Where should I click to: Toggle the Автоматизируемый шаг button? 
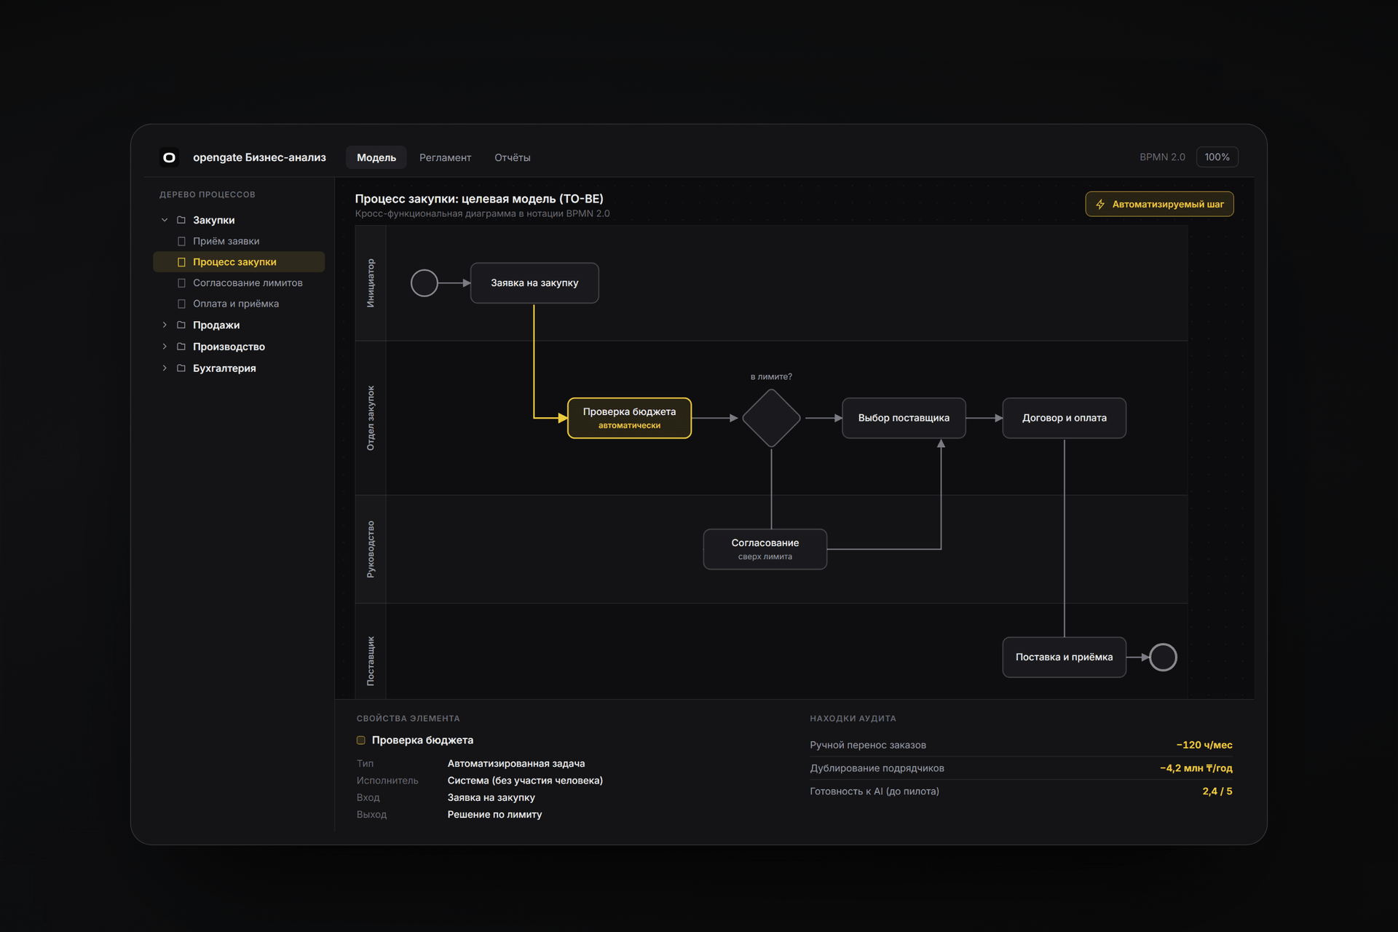(1159, 204)
